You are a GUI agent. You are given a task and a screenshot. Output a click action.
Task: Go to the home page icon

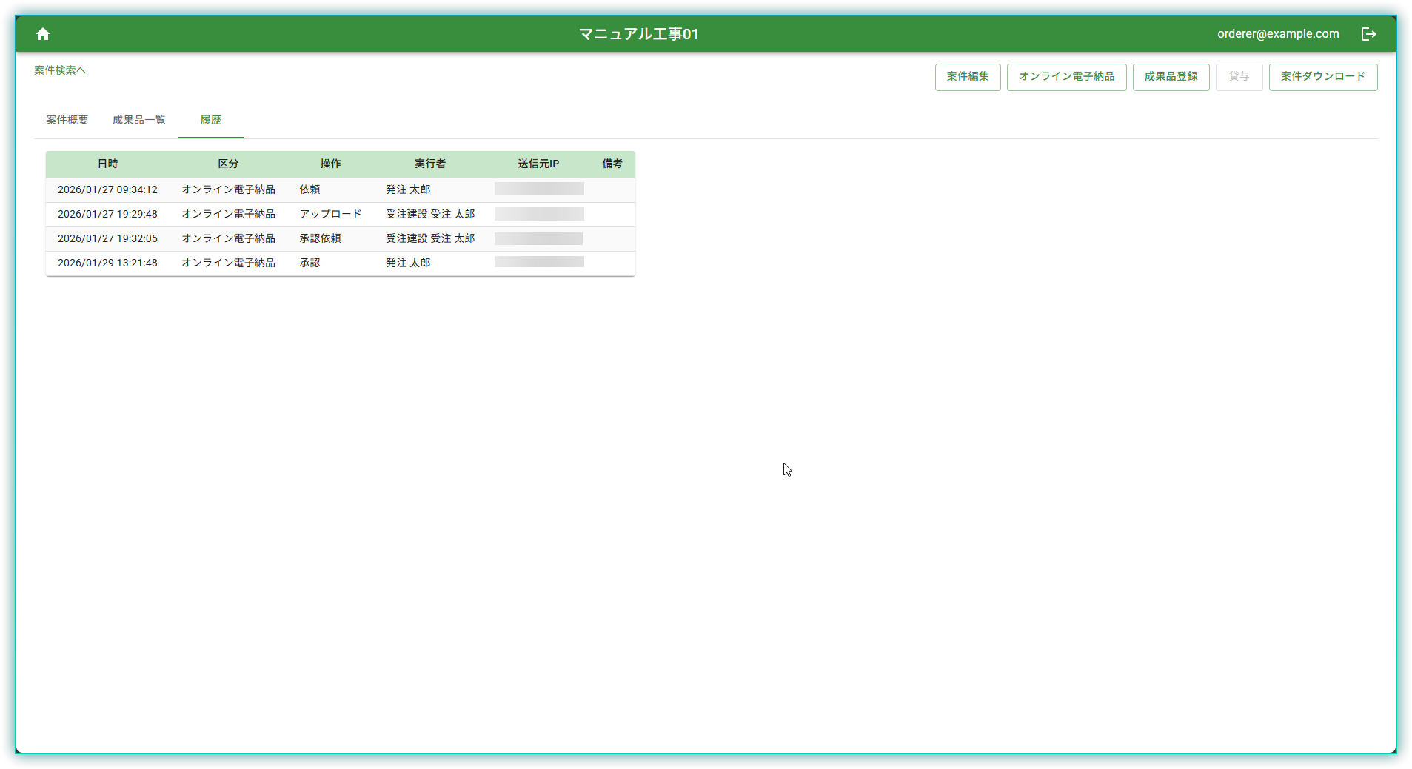coord(43,34)
